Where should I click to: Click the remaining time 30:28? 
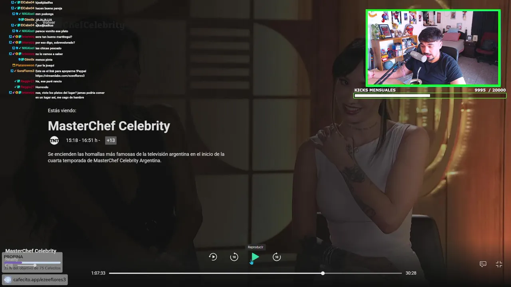coord(411,273)
